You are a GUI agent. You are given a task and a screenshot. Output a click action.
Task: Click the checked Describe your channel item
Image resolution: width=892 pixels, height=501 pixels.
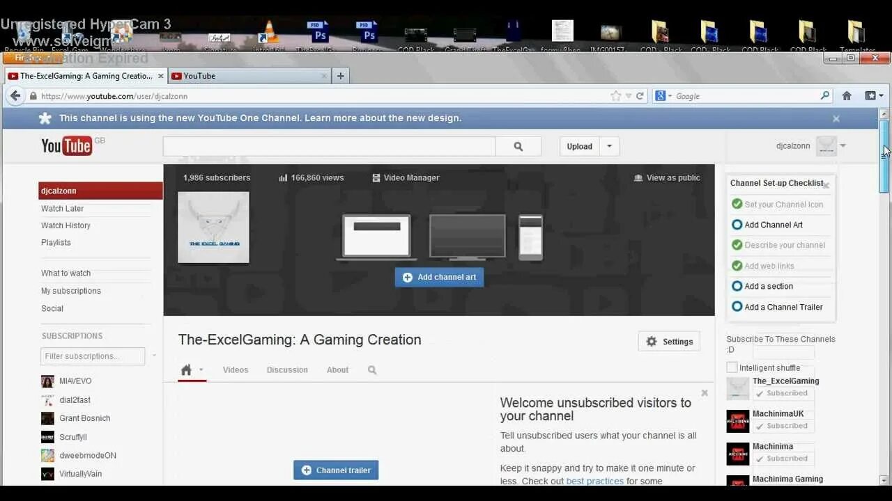[x=778, y=245]
